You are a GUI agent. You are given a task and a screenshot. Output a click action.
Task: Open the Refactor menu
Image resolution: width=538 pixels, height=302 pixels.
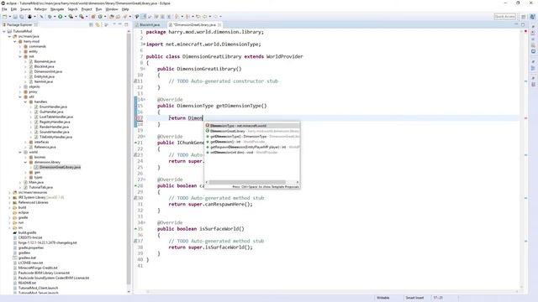40,9
